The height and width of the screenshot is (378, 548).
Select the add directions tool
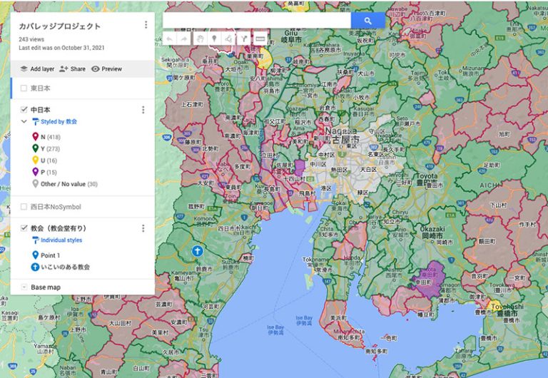(243, 39)
